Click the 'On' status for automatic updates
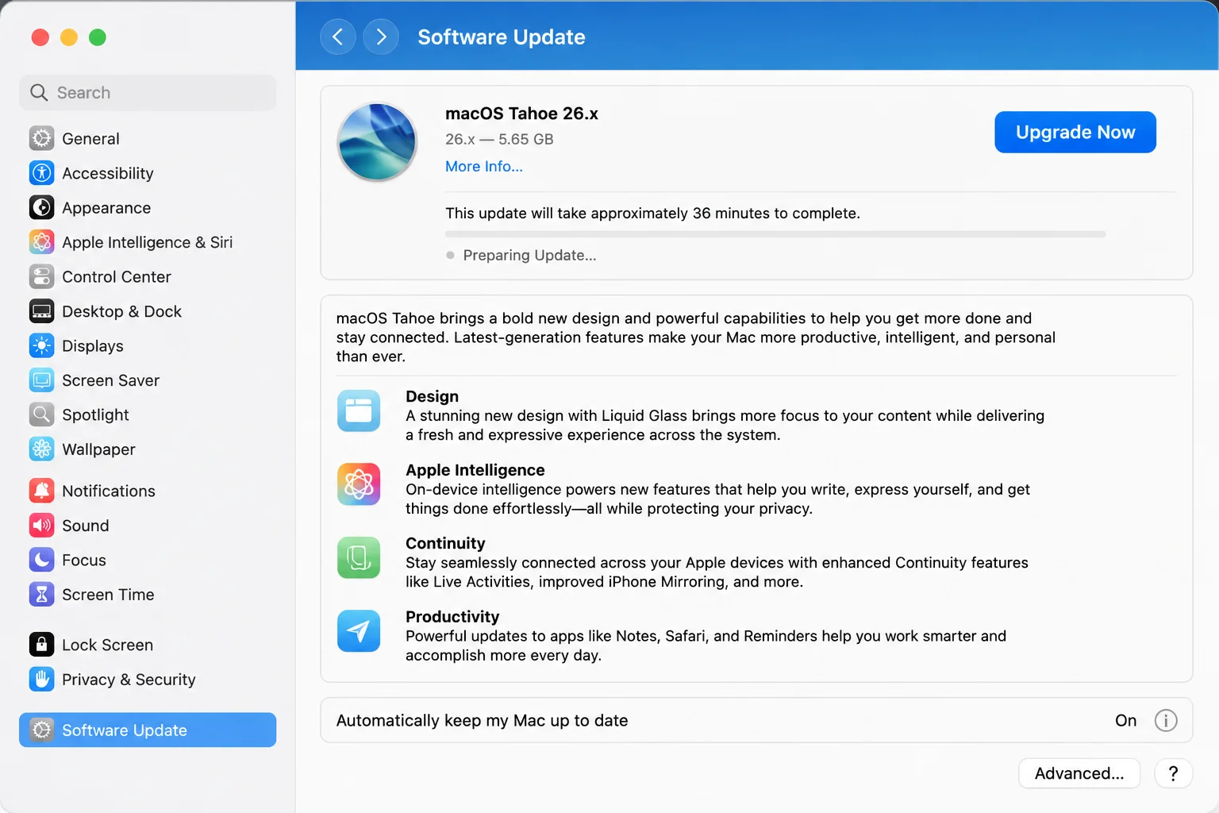 pyautogui.click(x=1125, y=720)
